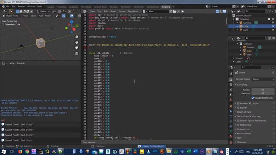Open the Global transform orientation dropdown
This screenshot has height=155, width=276.
(43, 12)
